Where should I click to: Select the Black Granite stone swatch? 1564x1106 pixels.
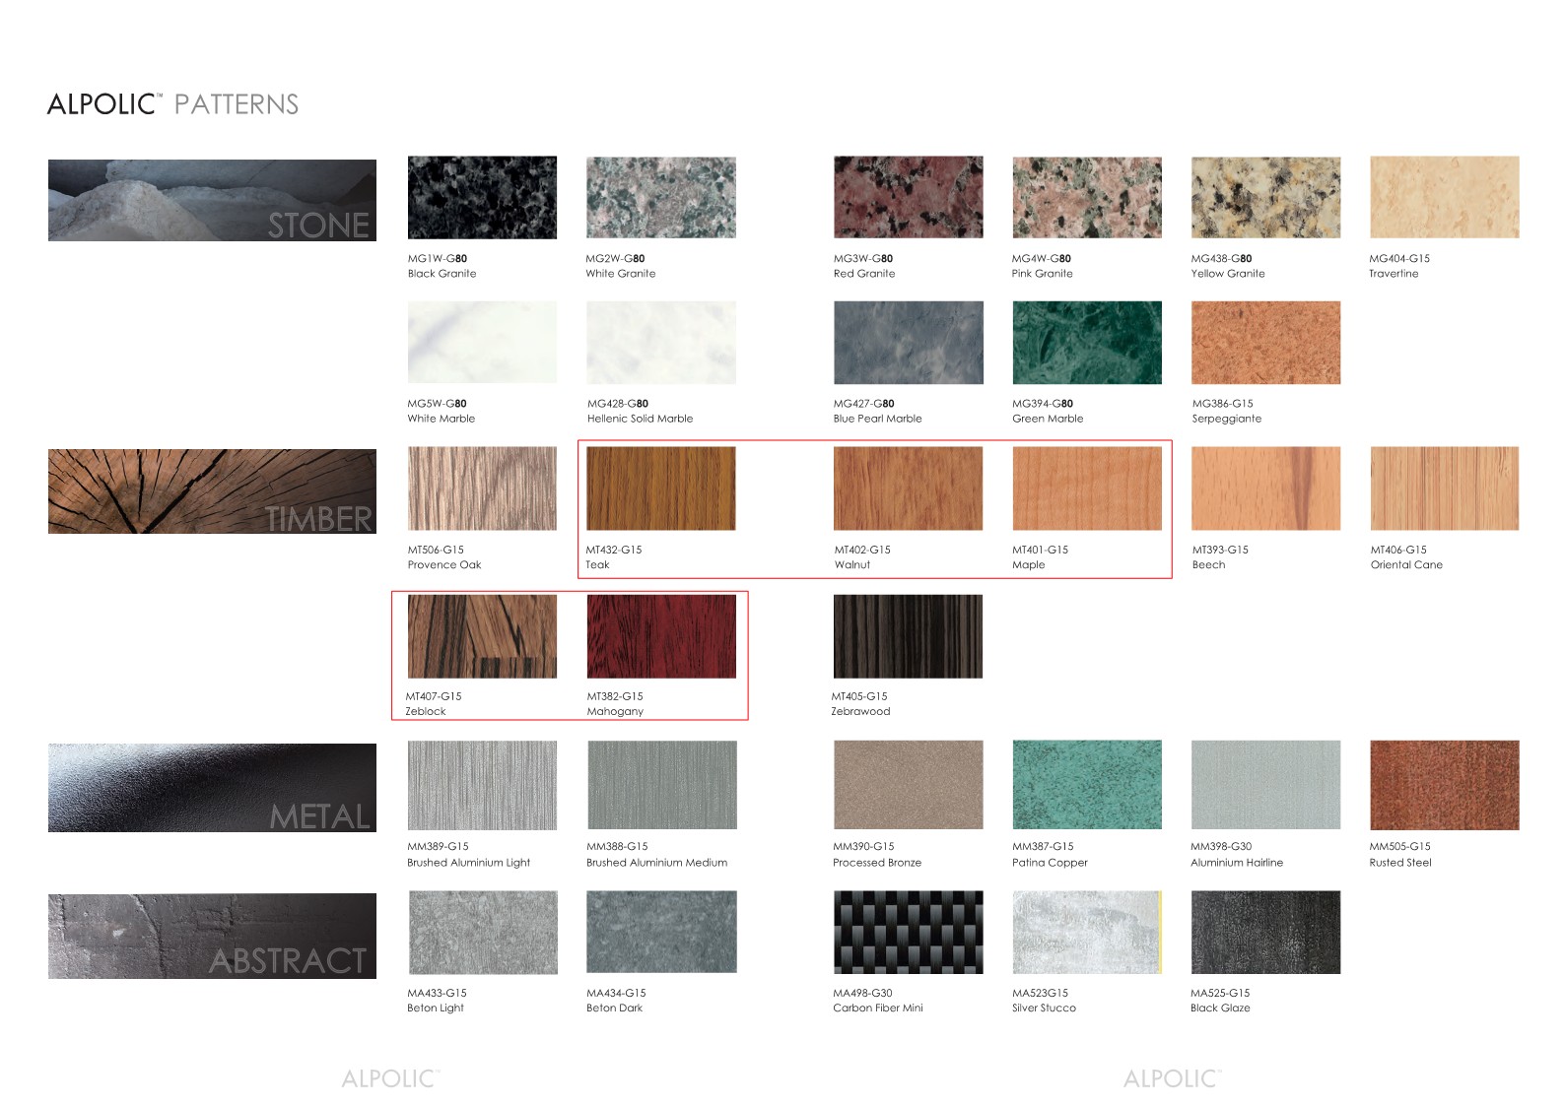click(x=482, y=197)
